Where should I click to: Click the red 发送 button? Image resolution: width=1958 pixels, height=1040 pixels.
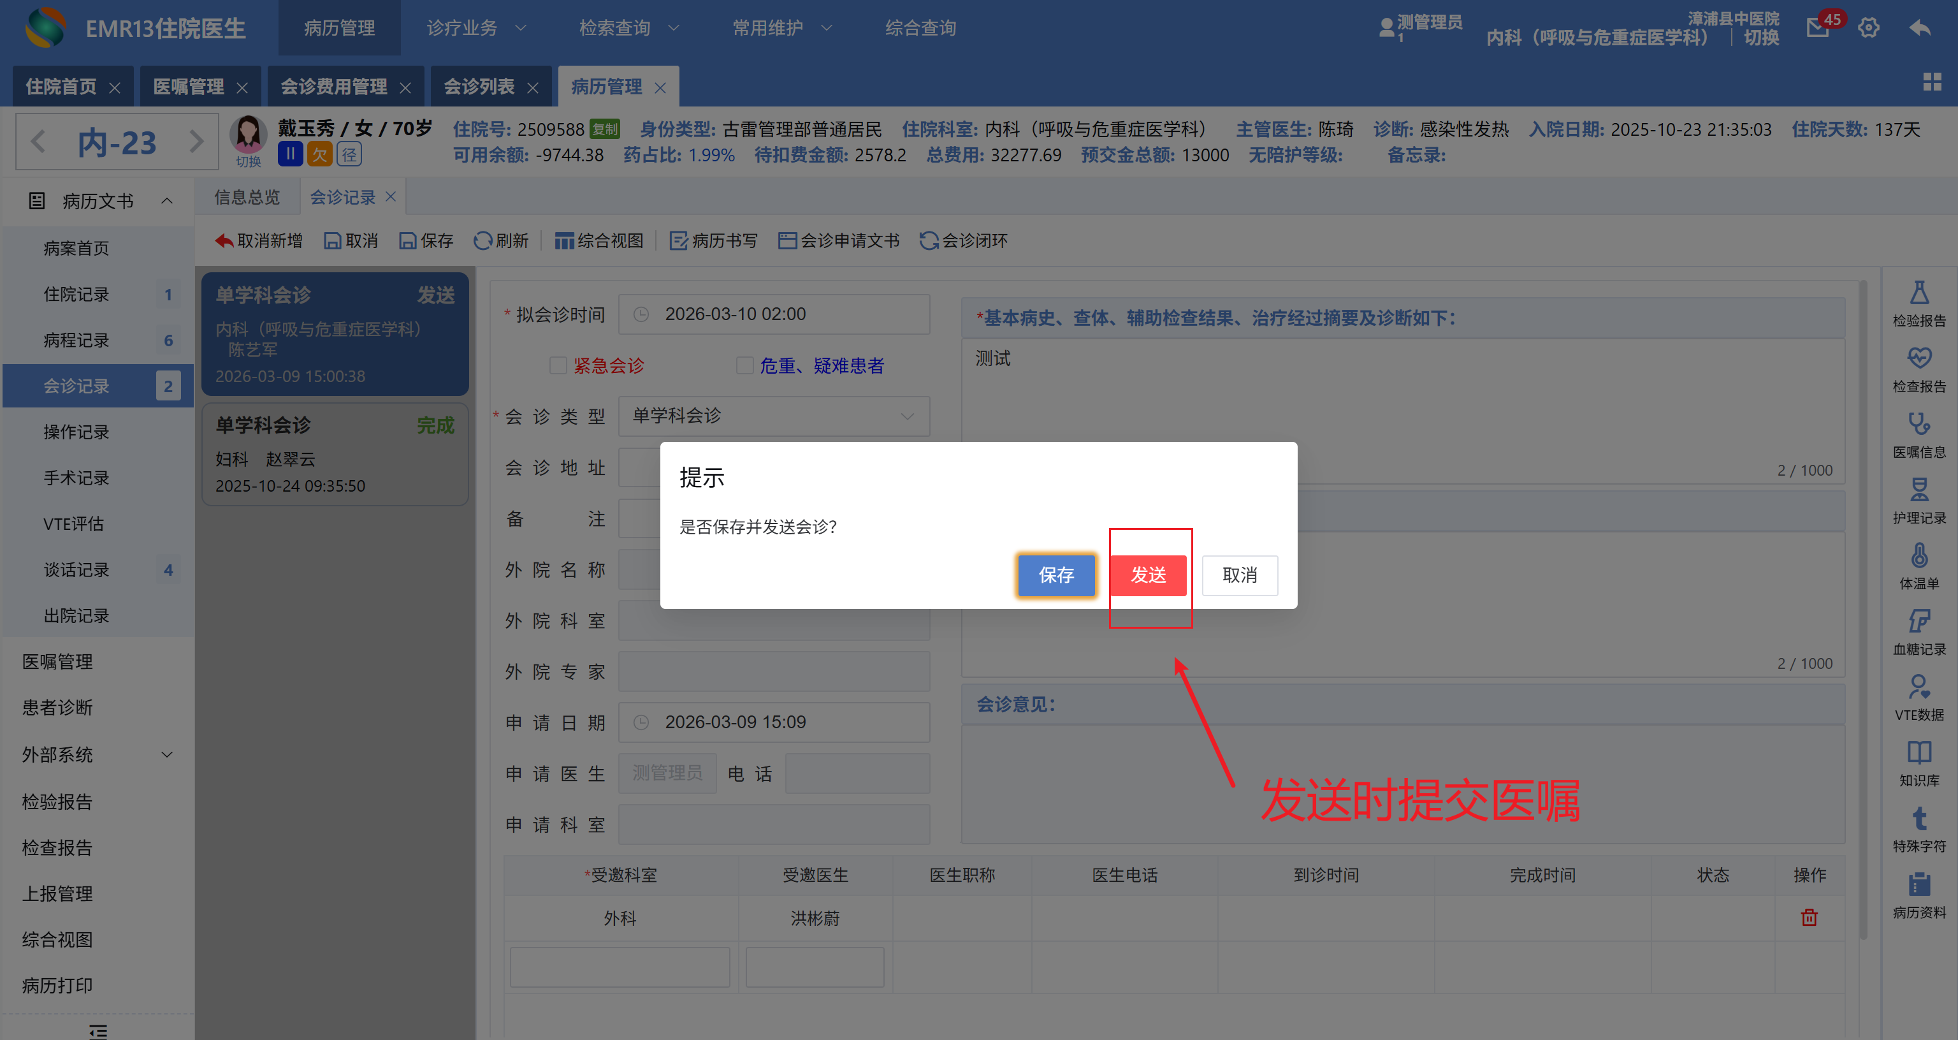(x=1148, y=575)
